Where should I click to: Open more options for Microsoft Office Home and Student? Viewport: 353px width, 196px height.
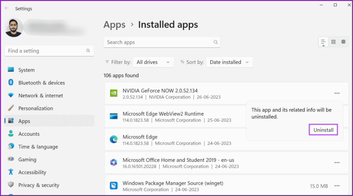click(337, 163)
